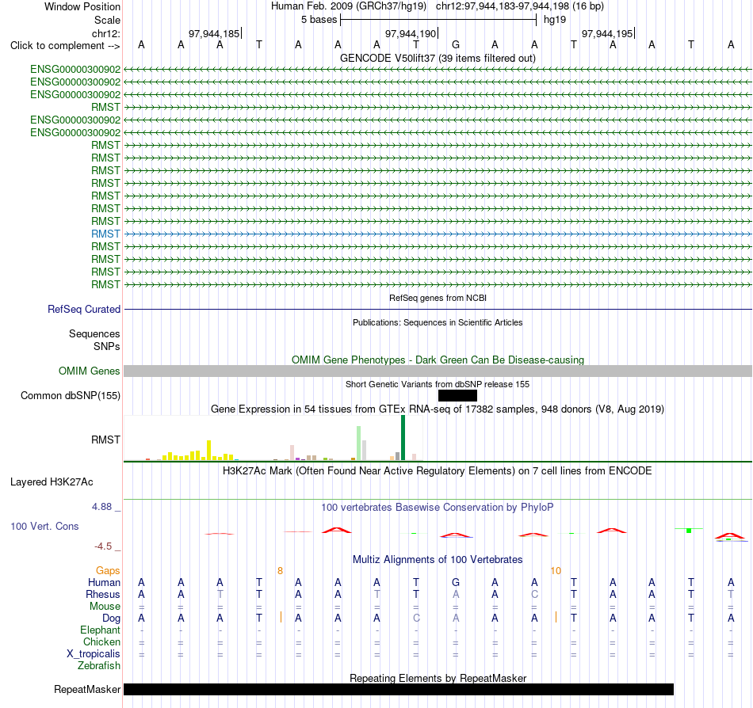The image size is (753, 708).
Task: Click the tallest yellow GTEx expression bar
Action: point(209,451)
